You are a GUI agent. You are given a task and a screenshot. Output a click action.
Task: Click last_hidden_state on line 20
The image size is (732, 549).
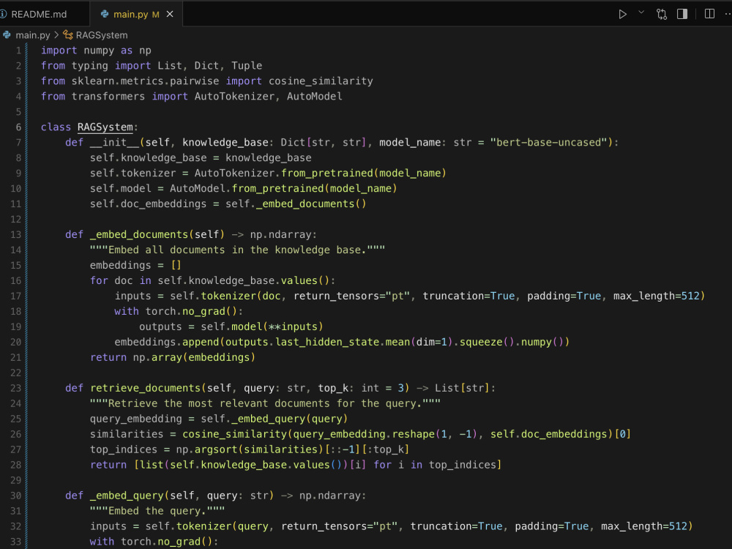[327, 342]
